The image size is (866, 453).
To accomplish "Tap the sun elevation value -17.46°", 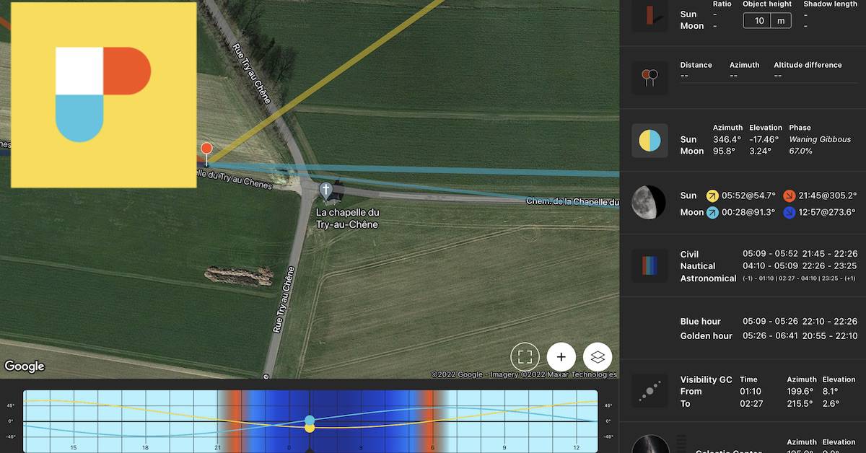I will [x=764, y=139].
